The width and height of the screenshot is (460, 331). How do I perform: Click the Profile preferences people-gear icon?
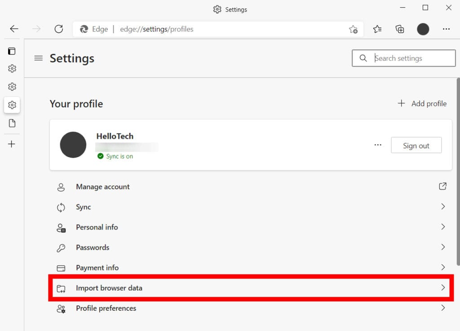click(x=61, y=309)
